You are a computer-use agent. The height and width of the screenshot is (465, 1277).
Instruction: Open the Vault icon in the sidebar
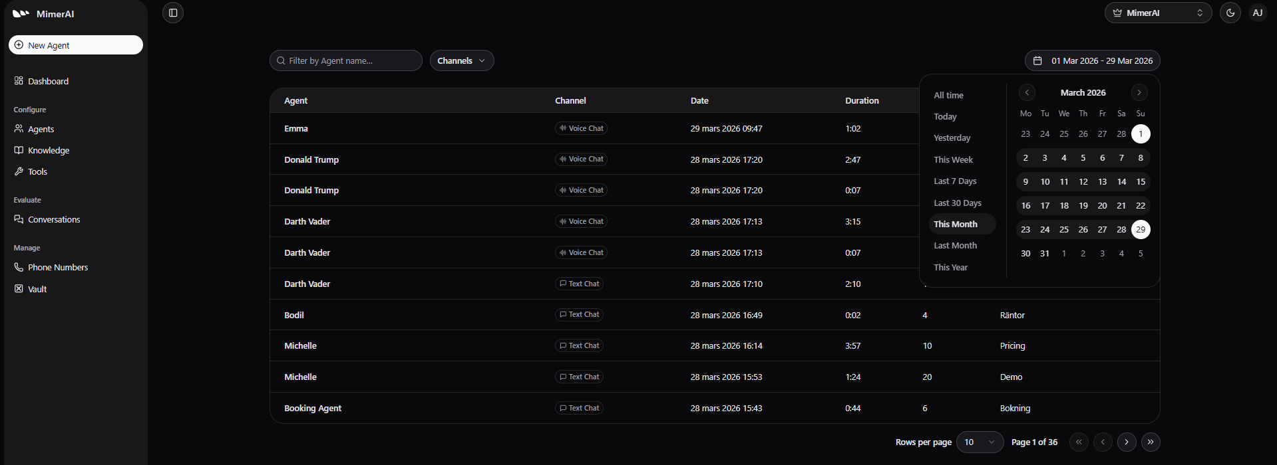click(x=19, y=289)
